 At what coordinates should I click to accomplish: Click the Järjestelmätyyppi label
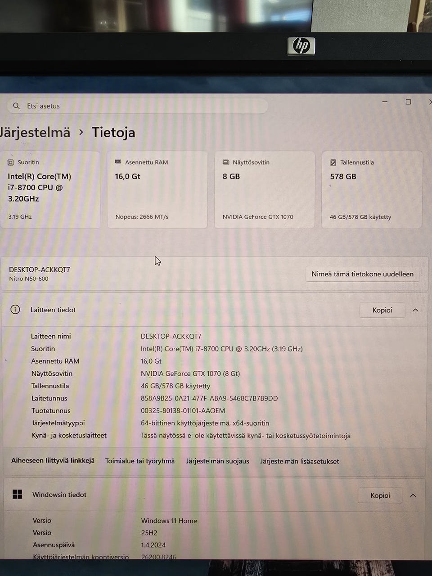tap(58, 423)
